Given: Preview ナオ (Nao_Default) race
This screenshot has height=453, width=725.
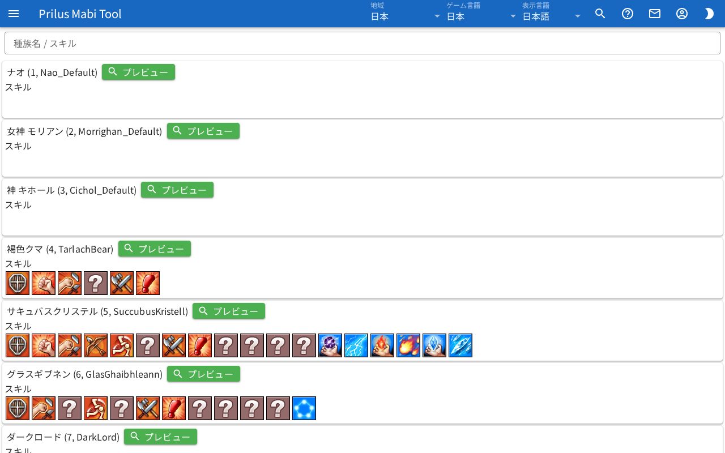Looking at the screenshot, I should pyautogui.click(x=138, y=72).
